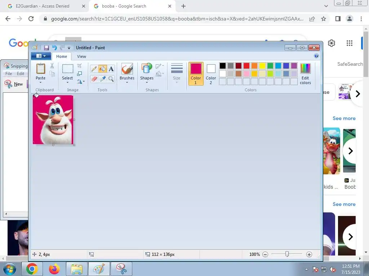The height and width of the screenshot is (276, 369).
Task: Switch to E2Guardian Access Denied tab
Action: (43, 6)
